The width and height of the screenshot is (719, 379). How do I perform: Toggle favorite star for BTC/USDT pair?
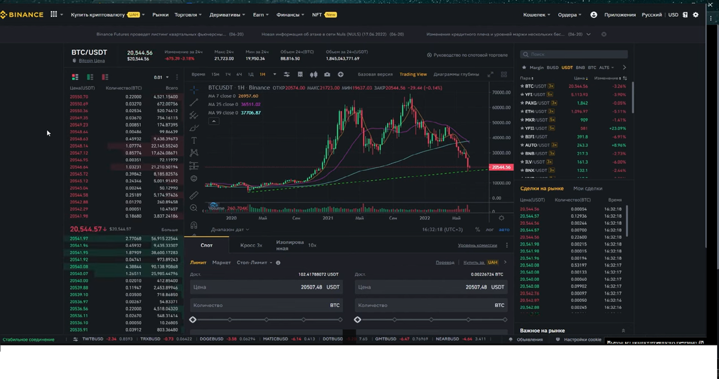pos(524,86)
